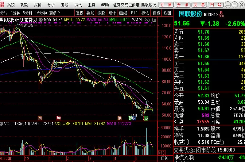Open the 工具 menu

tap(92, 5)
